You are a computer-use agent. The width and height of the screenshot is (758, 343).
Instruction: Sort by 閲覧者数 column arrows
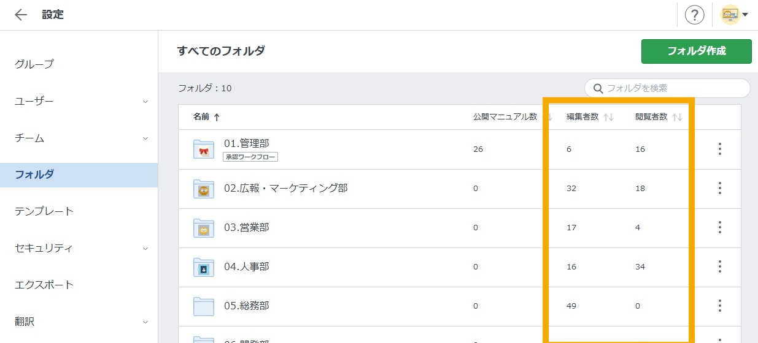(x=677, y=117)
